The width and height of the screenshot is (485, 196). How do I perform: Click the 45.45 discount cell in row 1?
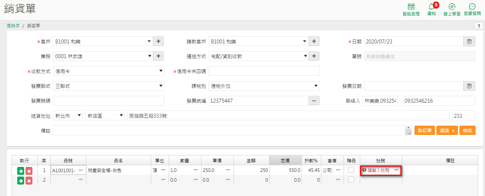312,170
